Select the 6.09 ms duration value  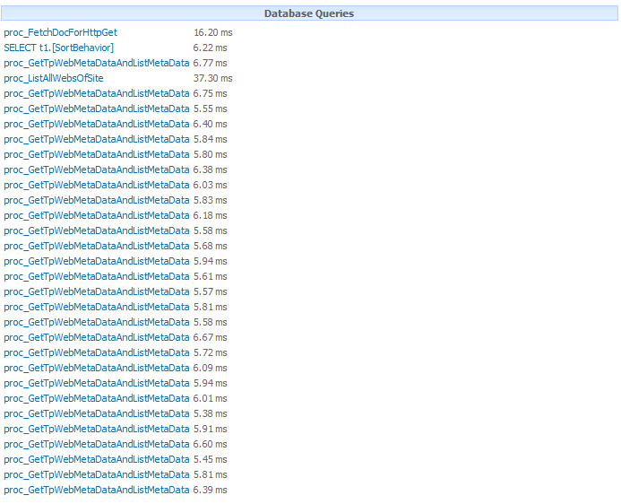[x=211, y=368]
